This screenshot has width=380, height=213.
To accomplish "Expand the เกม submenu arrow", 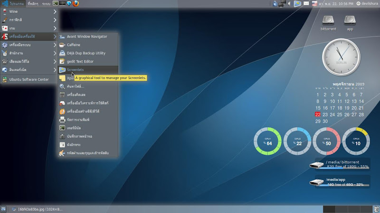I will [55, 28].
